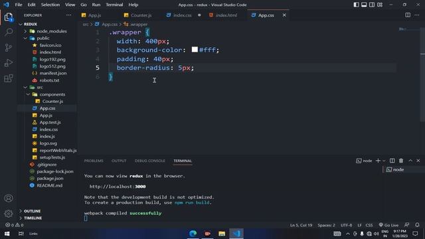Click the UTF-8 encoding status item

(x=346, y=225)
